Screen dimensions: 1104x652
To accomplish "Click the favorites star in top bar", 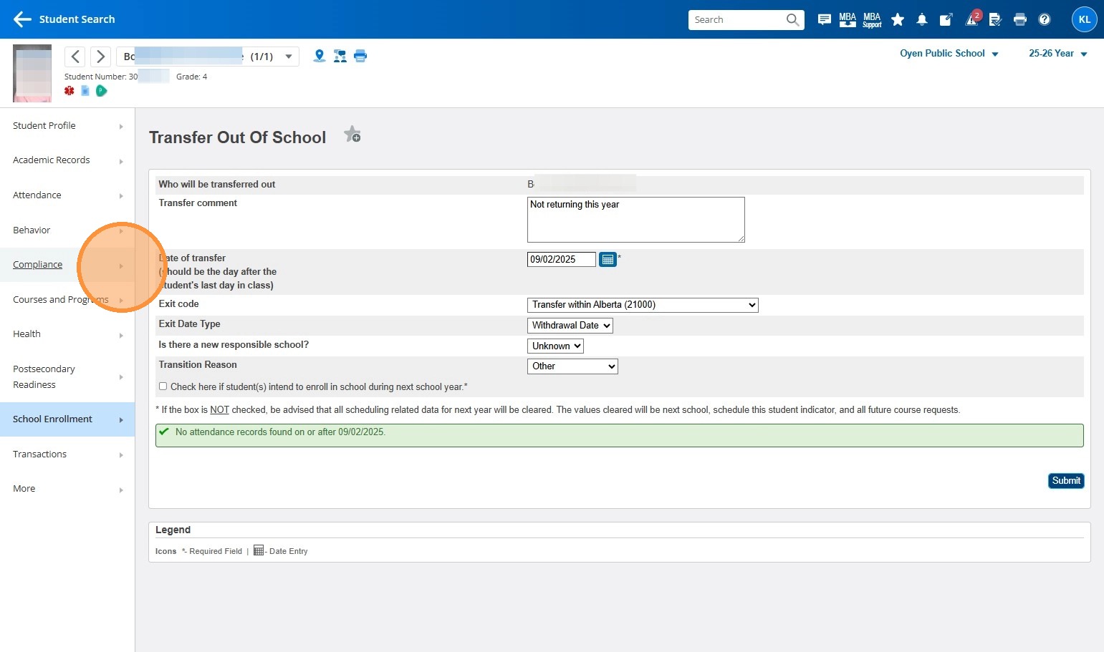I will pos(897,20).
